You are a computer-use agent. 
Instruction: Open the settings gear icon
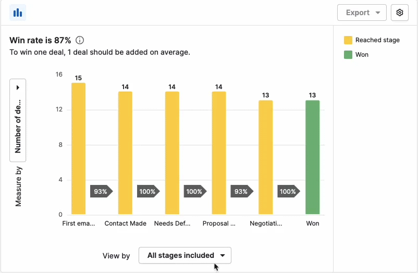pyautogui.click(x=400, y=13)
